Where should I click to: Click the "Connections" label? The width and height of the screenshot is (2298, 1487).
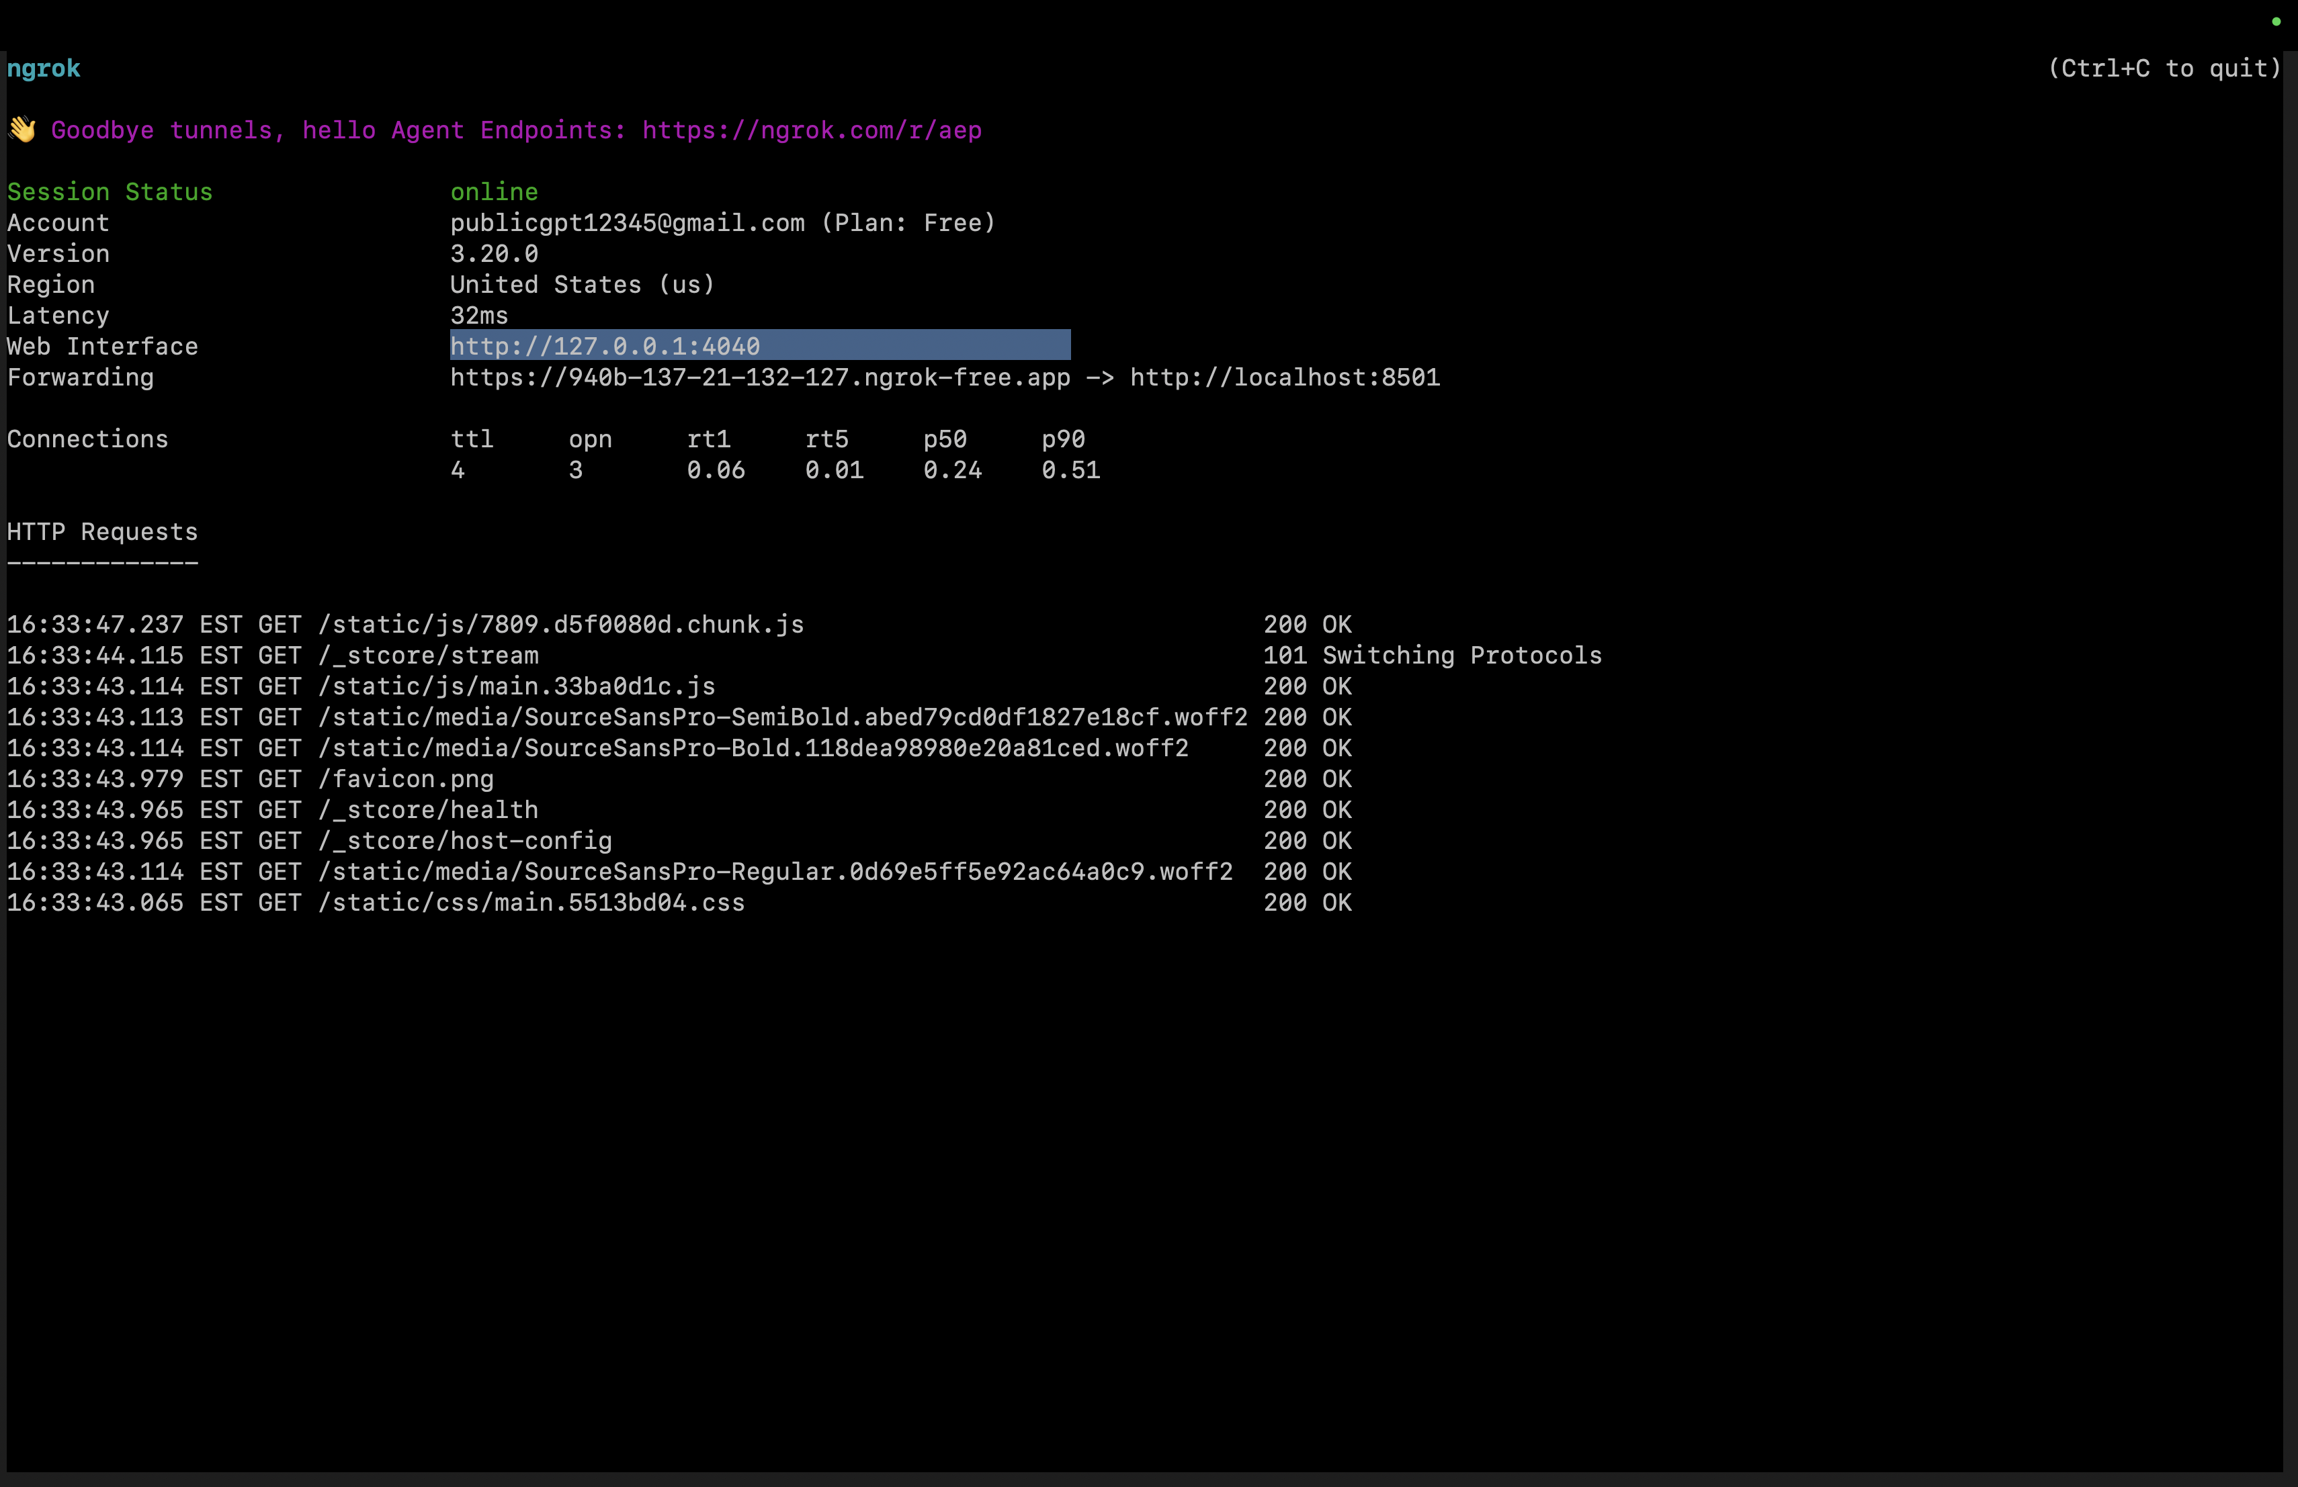(88, 439)
